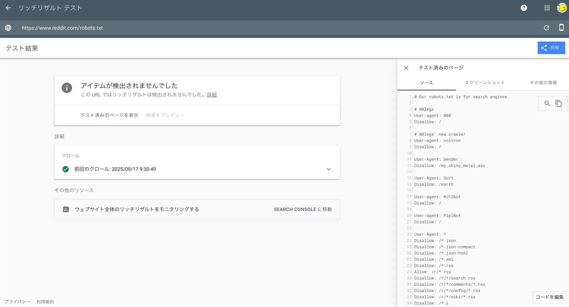Click the globe icon beside URL
The image size is (569, 307).
pyautogui.click(x=8, y=28)
